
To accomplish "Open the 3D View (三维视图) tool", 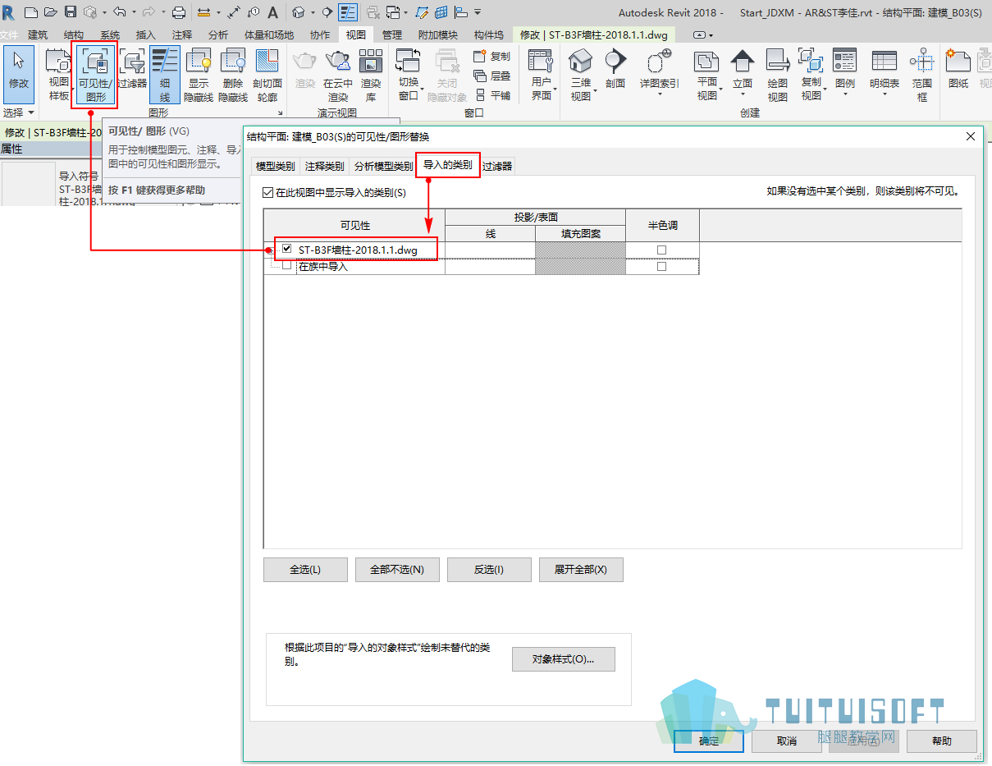I will [581, 75].
